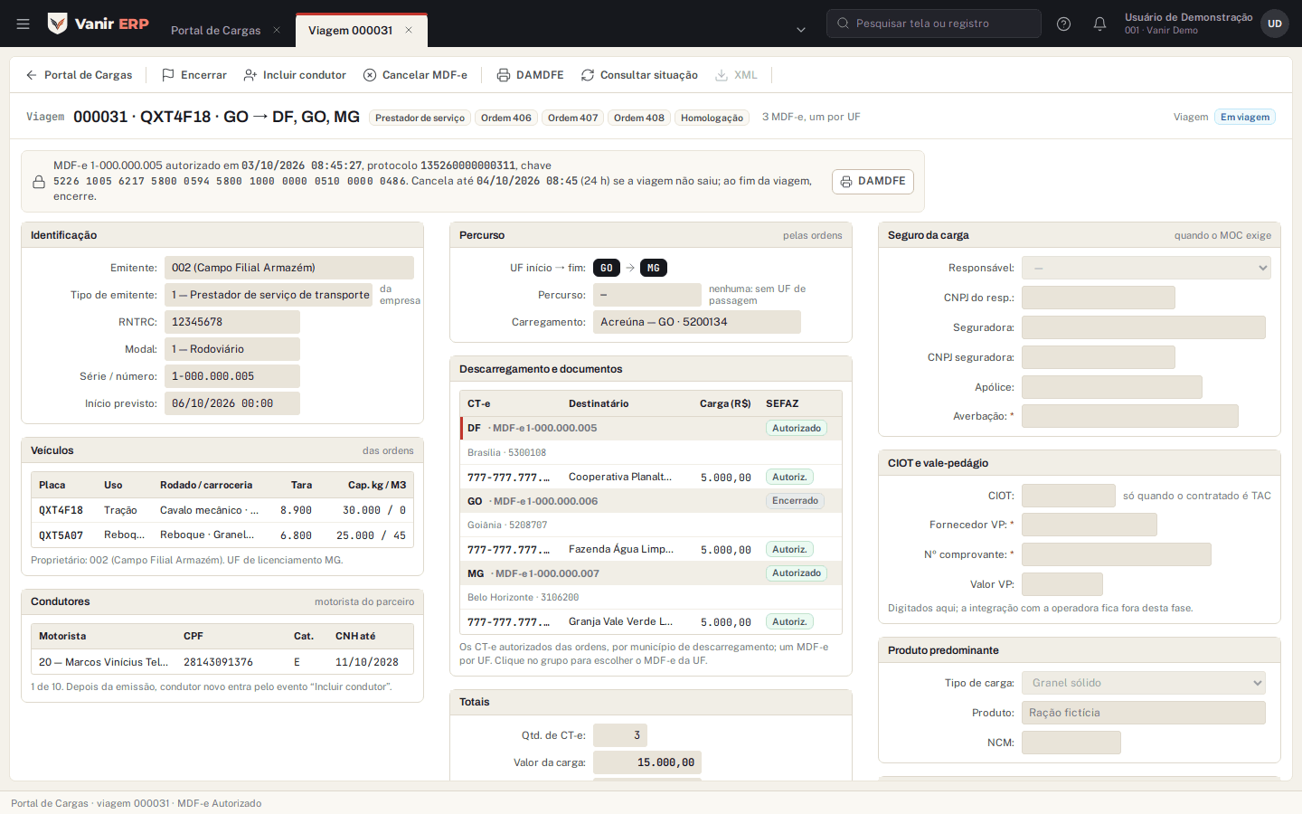Open the Responsável dropdown in Seguro da carga

[1146, 268]
